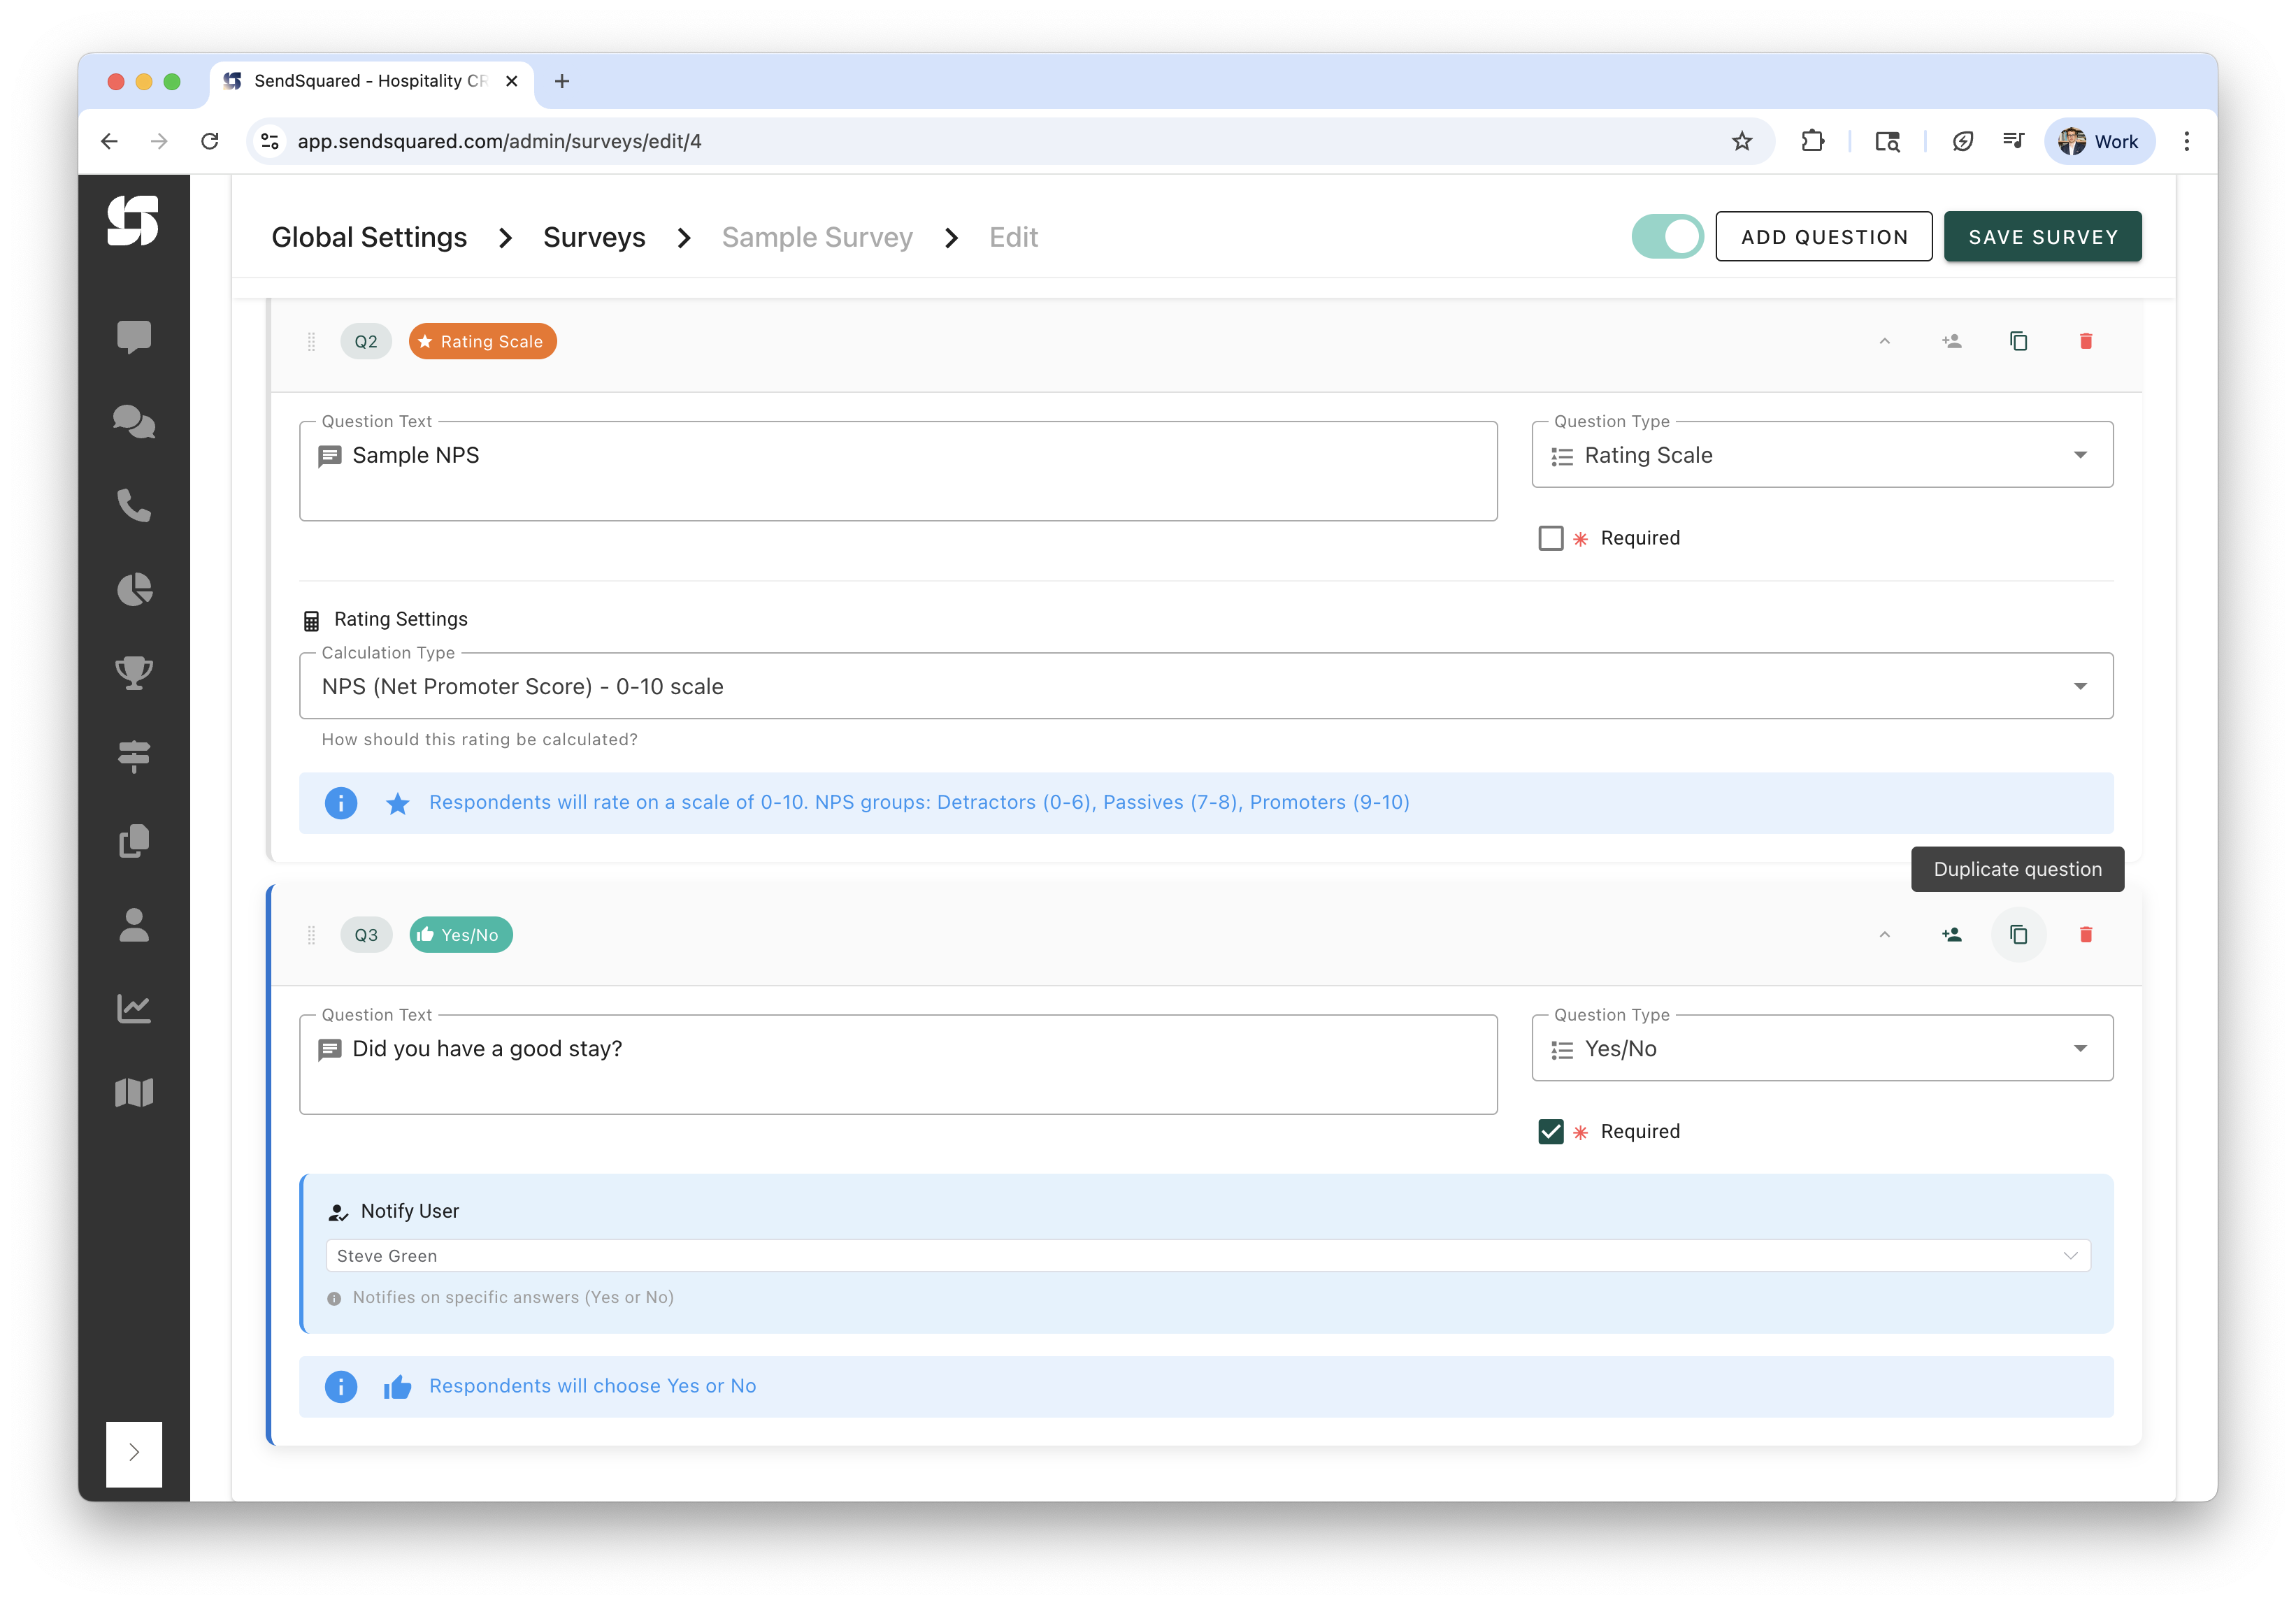Open the map icon in sidebar
2296x1605 pixels.
click(134, 1092)
